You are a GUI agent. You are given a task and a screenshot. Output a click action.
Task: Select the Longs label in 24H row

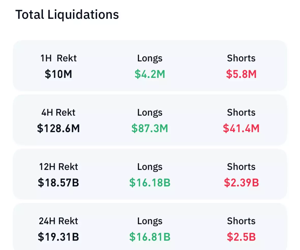pos(150,221)
